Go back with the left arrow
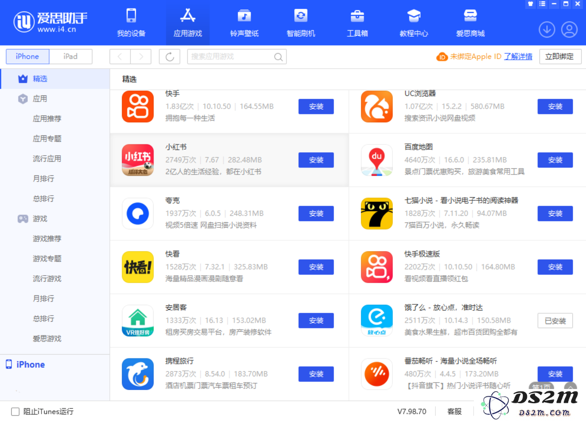The image size is (586, 421). [120, 56]
